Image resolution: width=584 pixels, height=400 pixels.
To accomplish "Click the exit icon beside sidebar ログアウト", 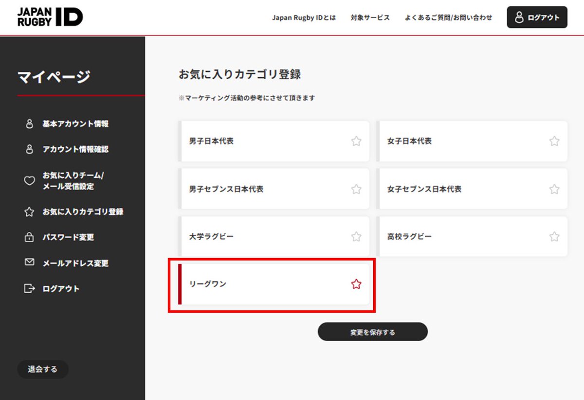I will 29,289.
